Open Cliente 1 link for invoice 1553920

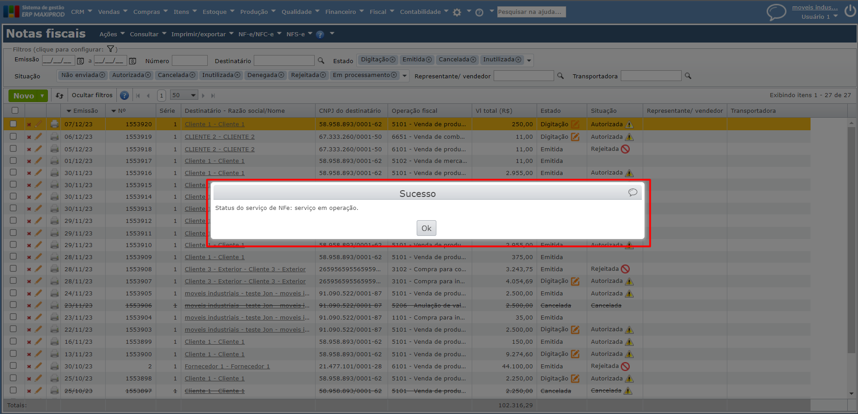(x=215, y=124)
